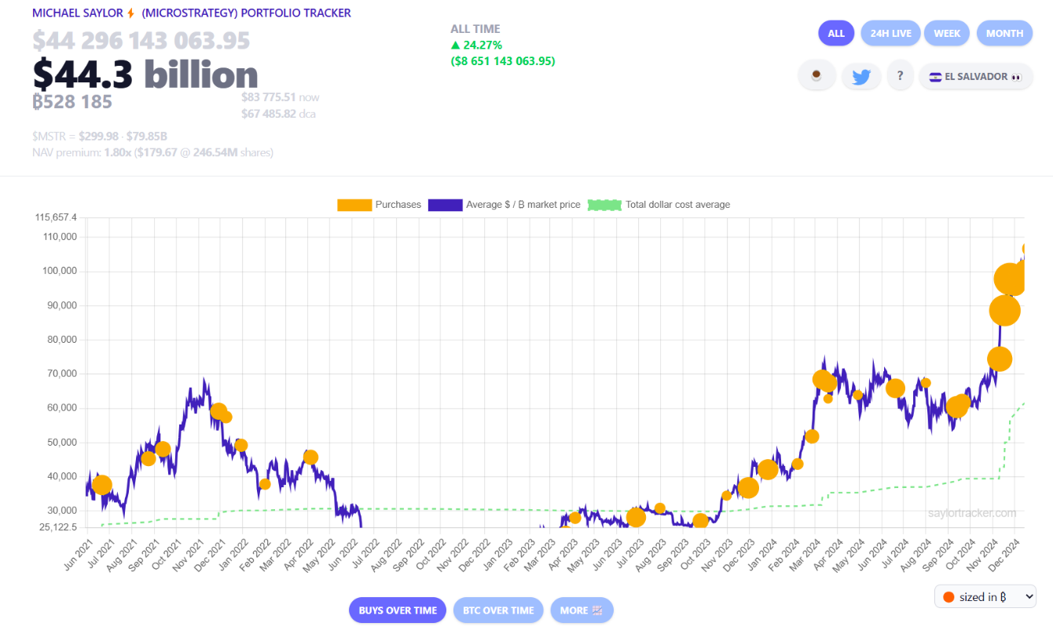Switch to the 24H LIVE tab

[891, 33]
